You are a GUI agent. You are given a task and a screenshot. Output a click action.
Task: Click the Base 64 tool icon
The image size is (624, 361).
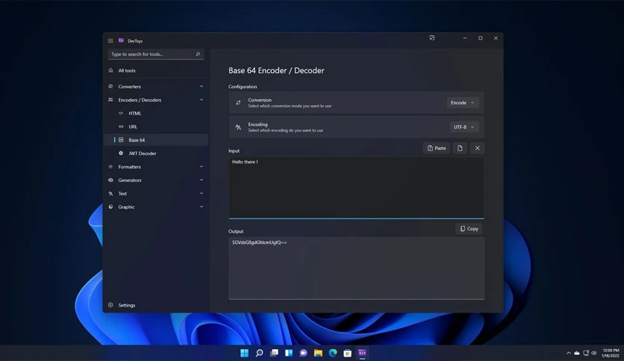coord(121,140)
